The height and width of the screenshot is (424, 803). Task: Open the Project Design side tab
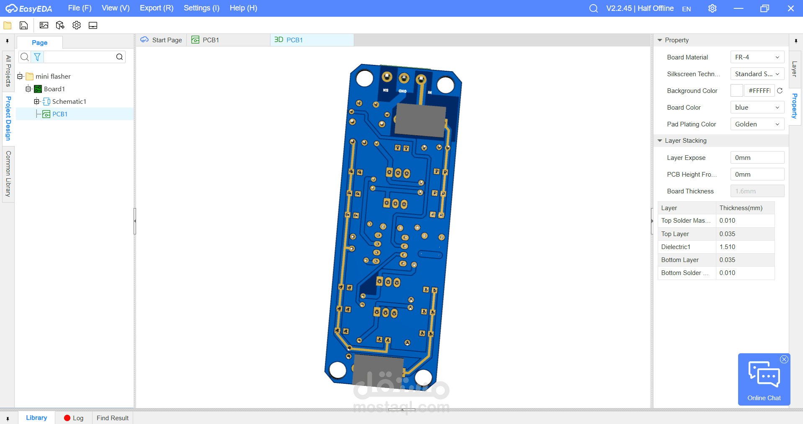[8, 118]
